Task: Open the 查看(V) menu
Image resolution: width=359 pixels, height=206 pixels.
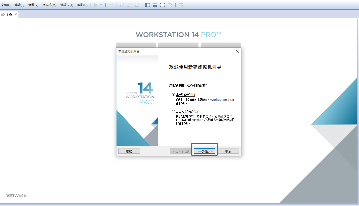Action: [33, 5]
